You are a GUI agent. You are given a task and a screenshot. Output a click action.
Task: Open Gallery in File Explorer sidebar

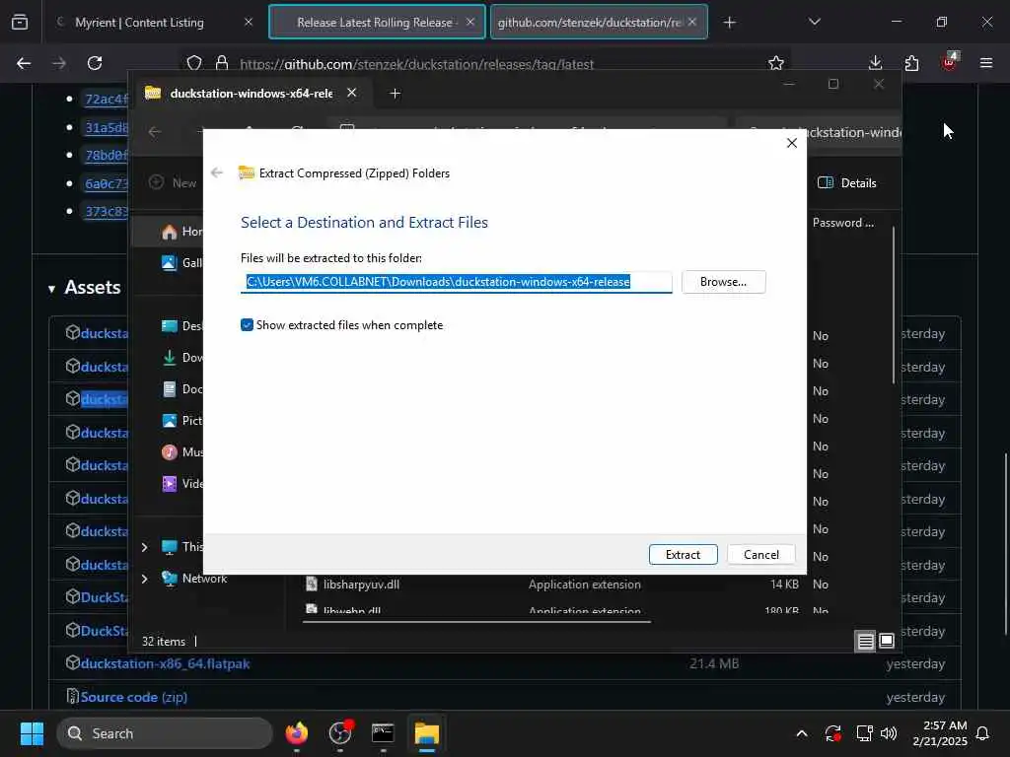(x=181, y=262)
